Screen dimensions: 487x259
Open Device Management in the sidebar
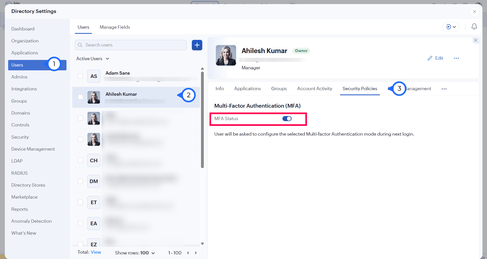point(33,149)
